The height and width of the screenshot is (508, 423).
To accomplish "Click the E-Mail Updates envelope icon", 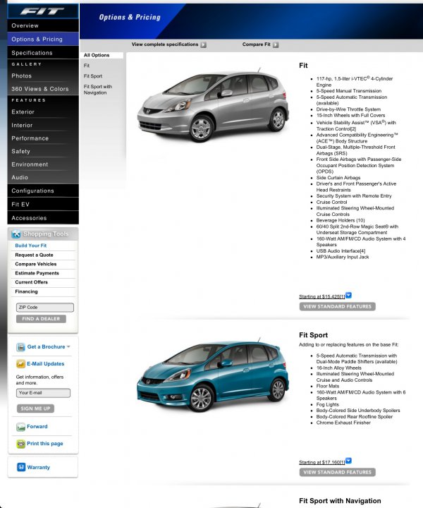I will pos(20,364).
